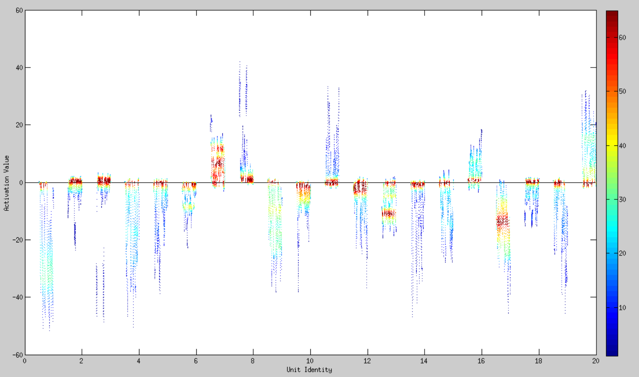The width and height of the screenshot is (639, 377).
Task: Click the "Activation Value" y-axis label
Action: (6, 182)
